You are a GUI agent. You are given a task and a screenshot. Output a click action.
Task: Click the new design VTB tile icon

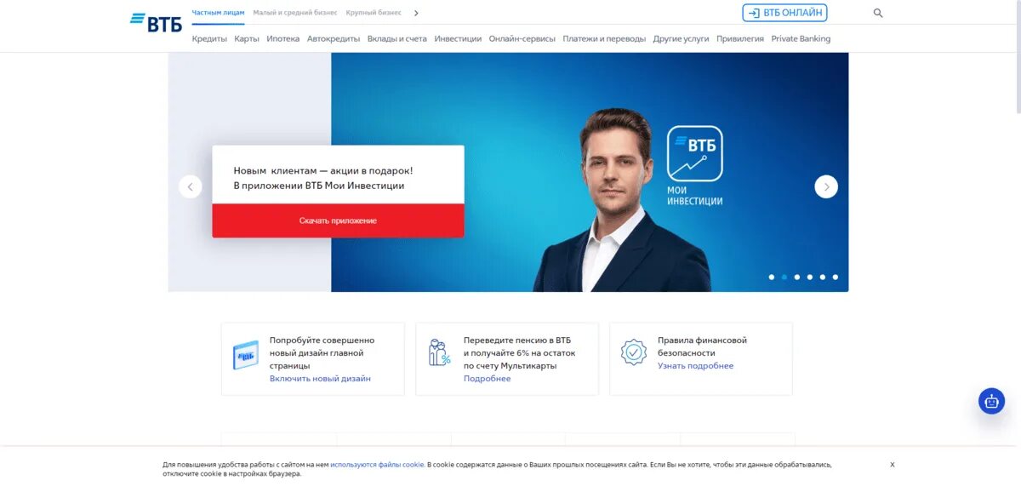pyautogui.click(x=246, y=354)
